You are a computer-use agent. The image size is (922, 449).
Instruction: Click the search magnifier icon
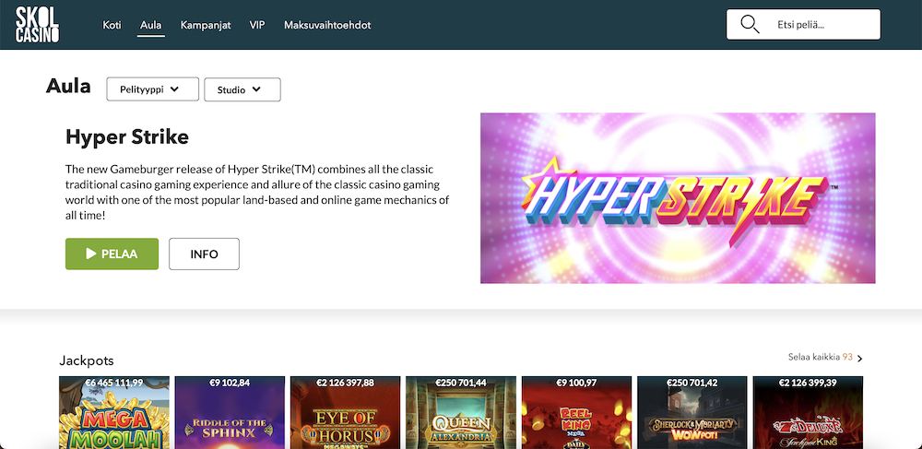[x=749, y=25]
